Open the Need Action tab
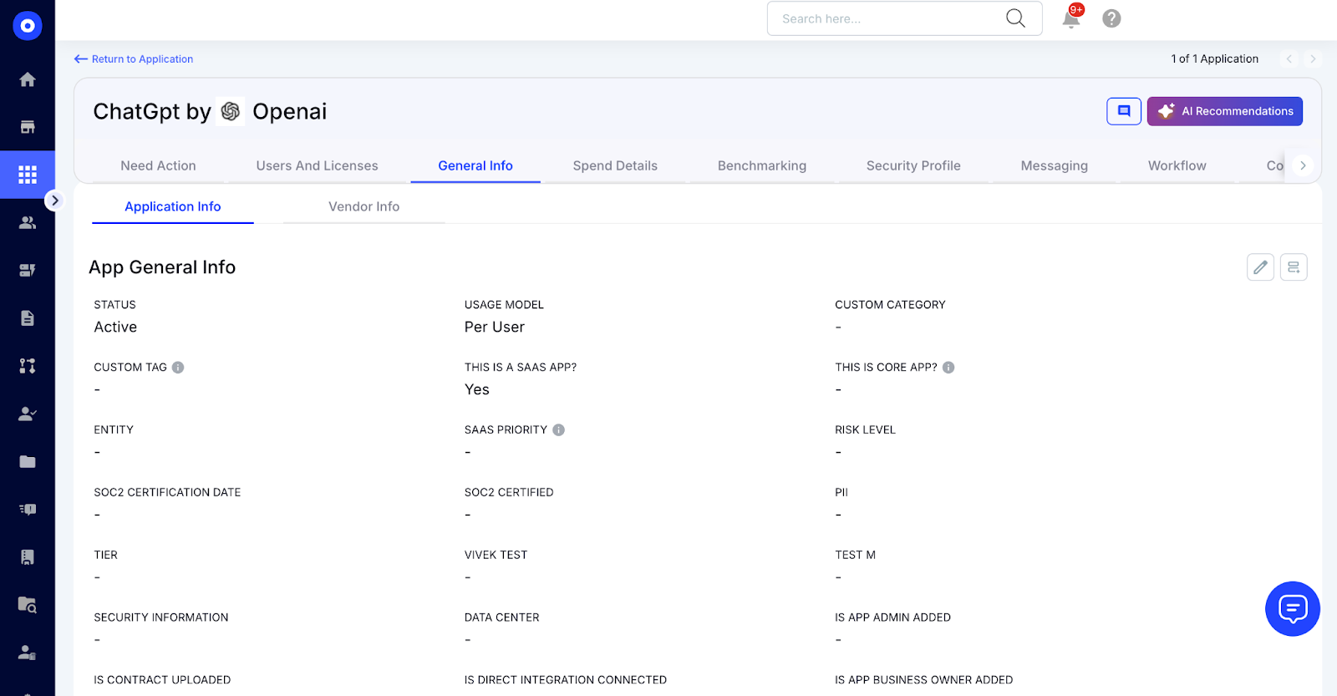Screen dimensions: 1337x696 [159, 165]
